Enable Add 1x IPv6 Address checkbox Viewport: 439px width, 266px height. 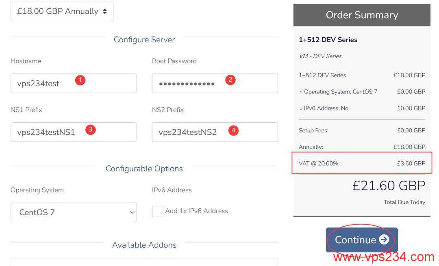(x=157, y=211)
